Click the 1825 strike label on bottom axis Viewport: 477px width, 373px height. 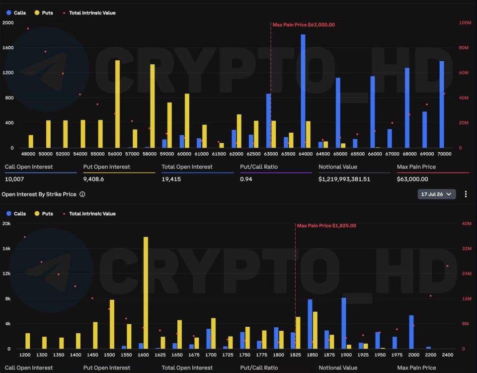point(295,355)
